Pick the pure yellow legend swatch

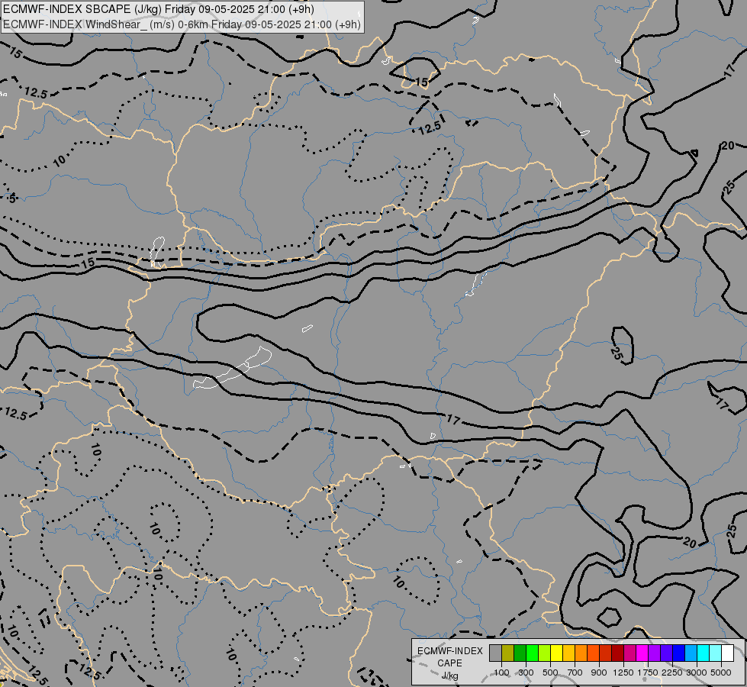556,653
